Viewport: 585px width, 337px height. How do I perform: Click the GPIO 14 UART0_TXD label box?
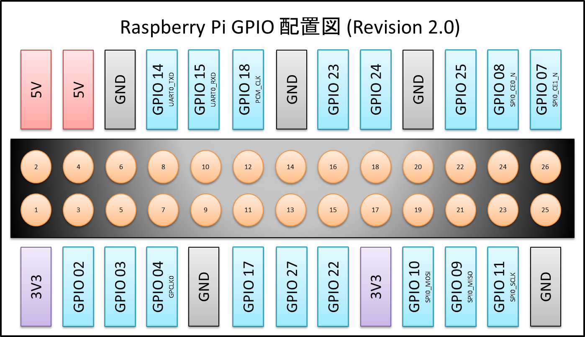click(162, 89)
